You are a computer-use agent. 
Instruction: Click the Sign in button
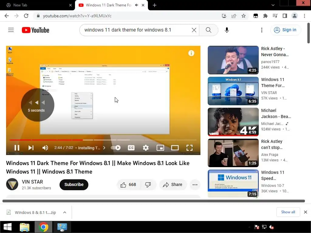point(285,30)
